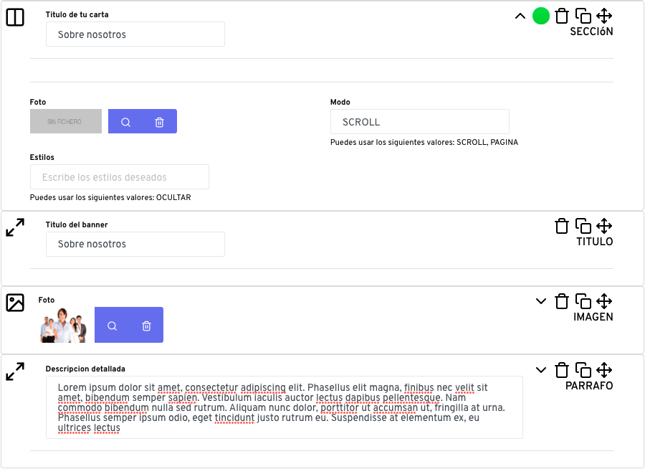Click the image icon beside the Foto block
The width and height of the screenshot is (645, 469).
(15, 303)
